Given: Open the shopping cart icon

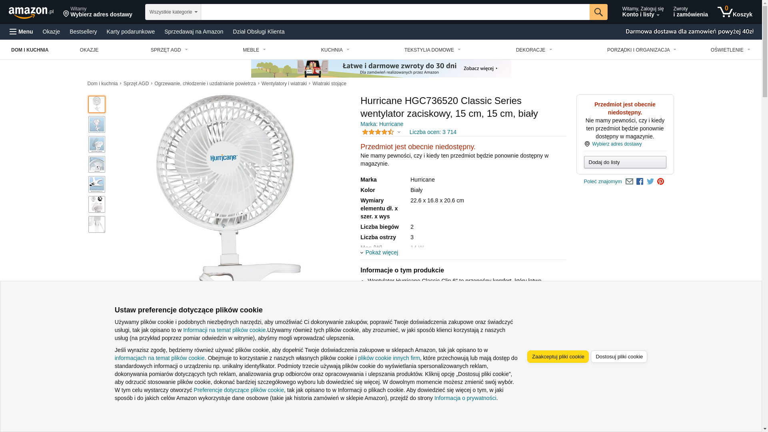Looking at the screenshot, I should (x=735, y=12).
